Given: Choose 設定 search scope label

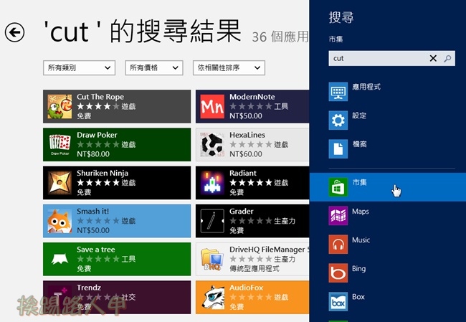Looking at the screenshot, I should 359,115.
